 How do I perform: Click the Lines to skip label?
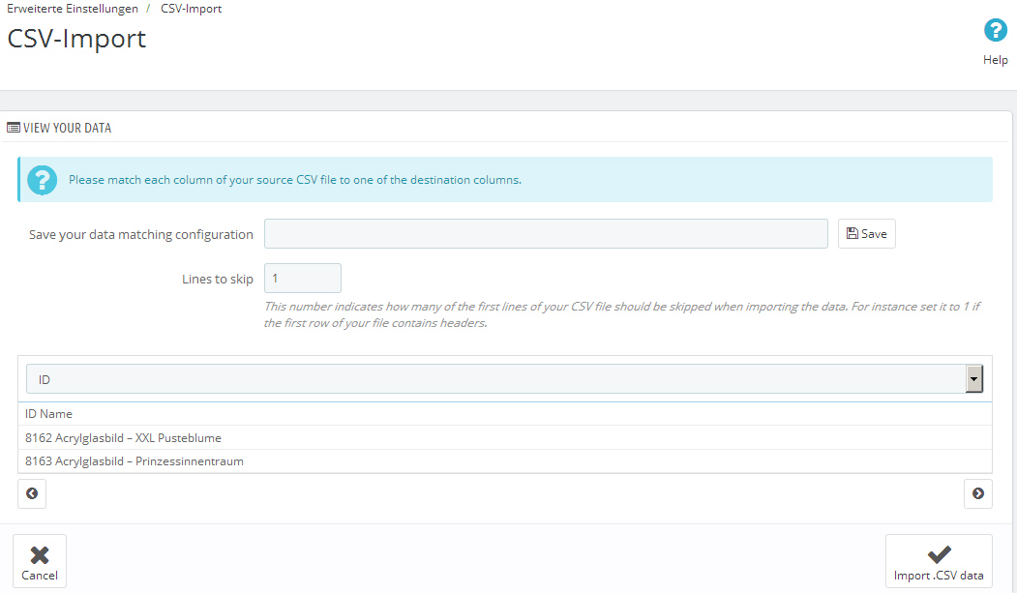pos(218,279)
